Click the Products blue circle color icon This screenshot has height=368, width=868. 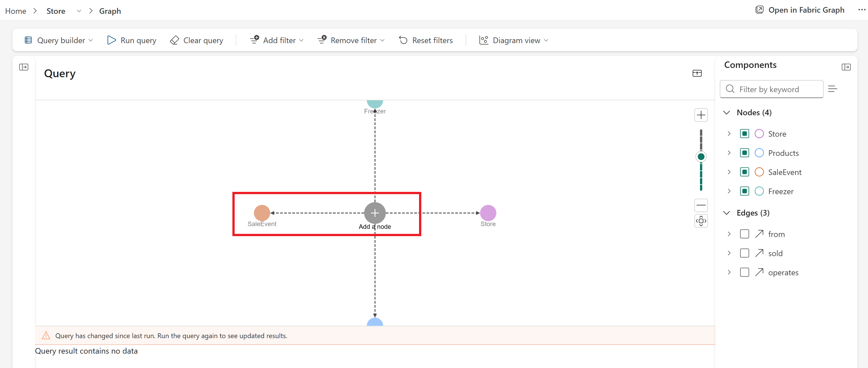(759, 153)
